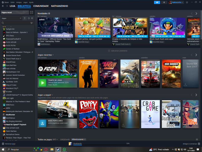The width and height of the screenshot is (202, 152).
Task: Click Adicionar jogo at bottom left
Action: (9, 144)
